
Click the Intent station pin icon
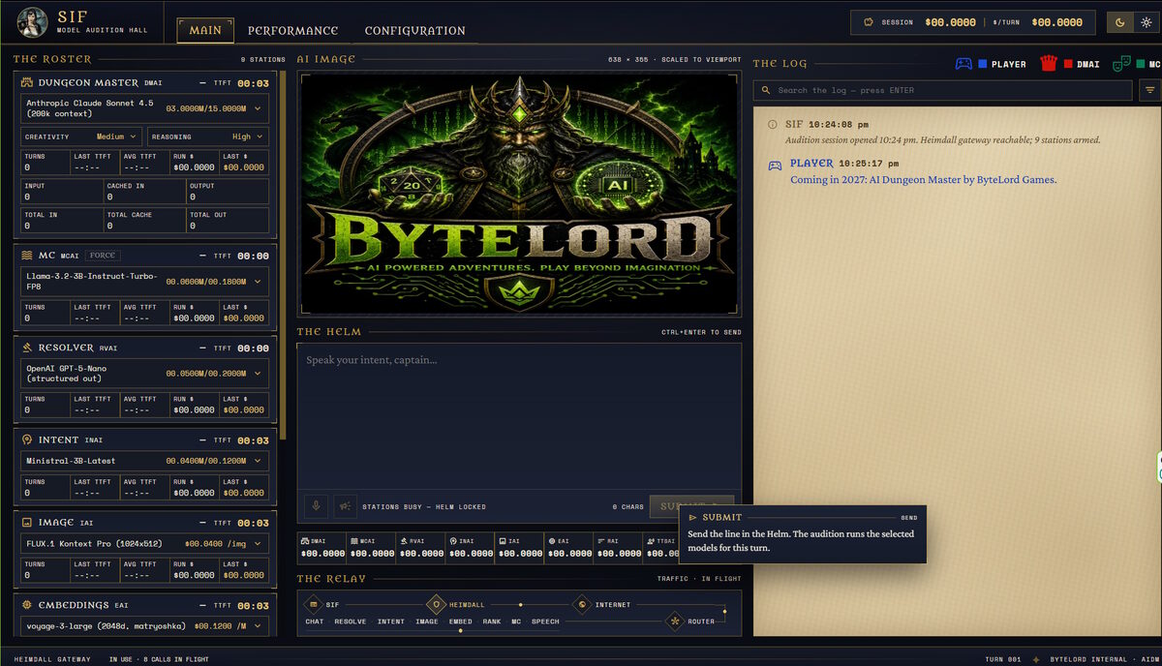[x=27, y=439]
